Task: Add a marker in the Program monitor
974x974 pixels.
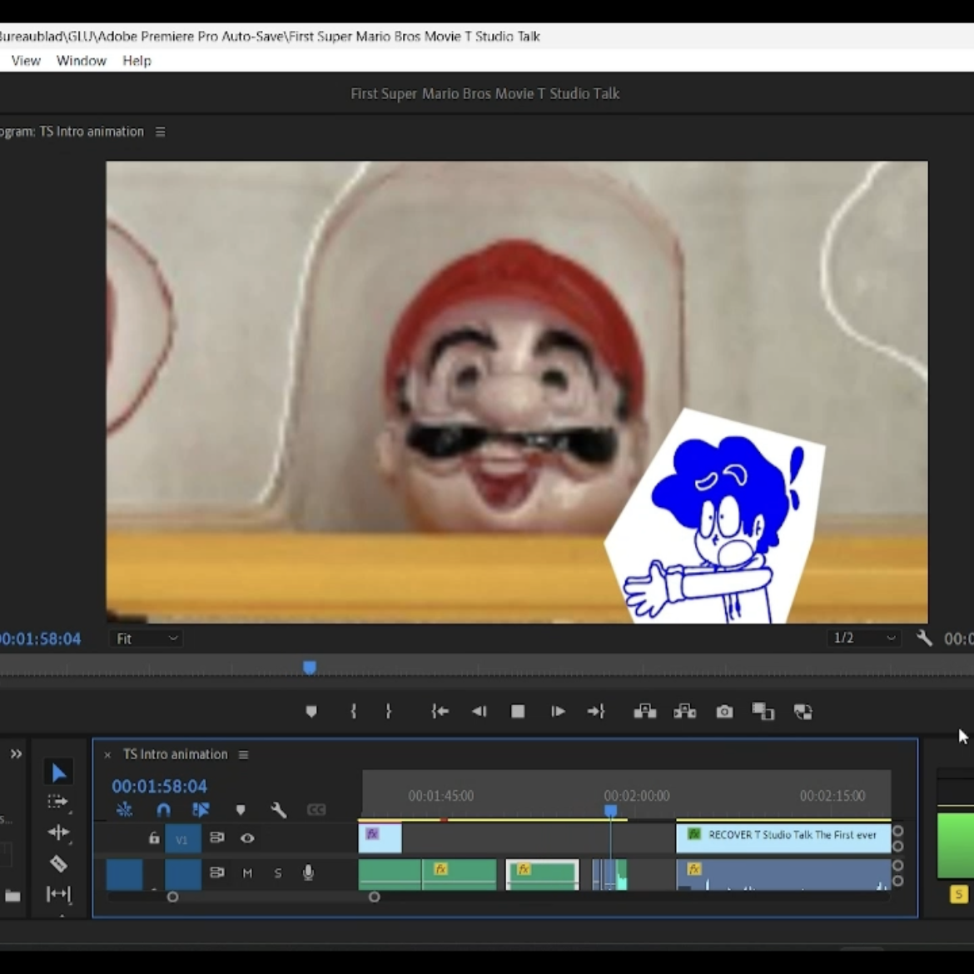Action: tap(311, 711)
